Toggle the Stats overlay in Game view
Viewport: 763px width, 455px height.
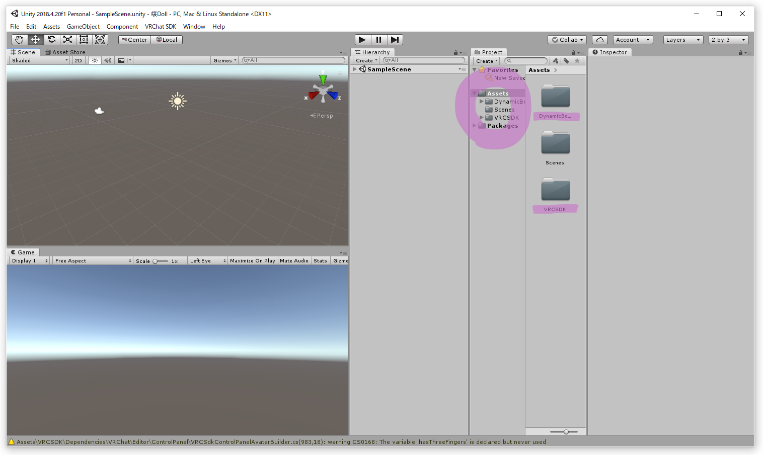(320, 261)
